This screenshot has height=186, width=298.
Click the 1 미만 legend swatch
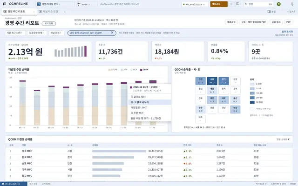[252, 84]
